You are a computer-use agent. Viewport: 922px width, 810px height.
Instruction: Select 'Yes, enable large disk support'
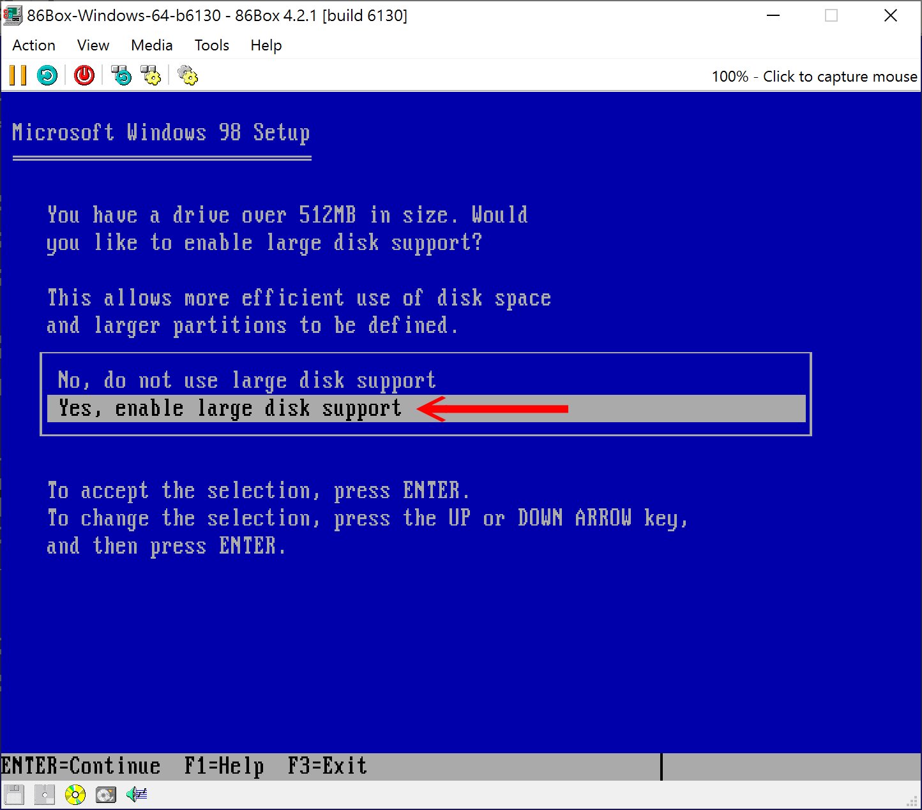[426, 408]
